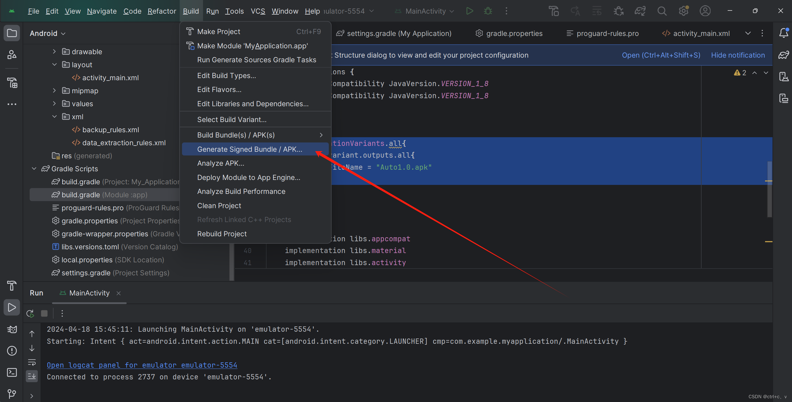Choose Analyze APK menu entry
The width and height of the screenshot is (792, 402).
coord(255,163)
